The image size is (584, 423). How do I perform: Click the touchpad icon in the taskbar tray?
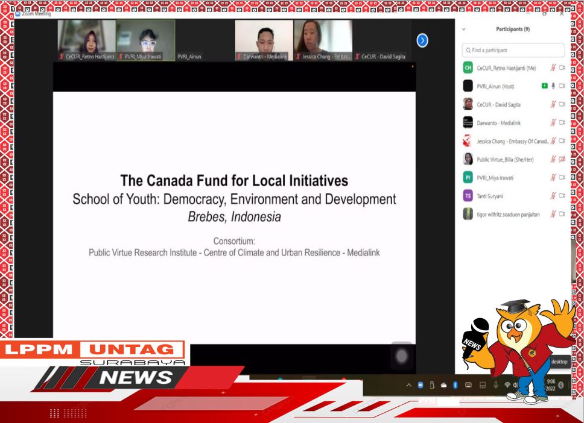coord(482,385)
